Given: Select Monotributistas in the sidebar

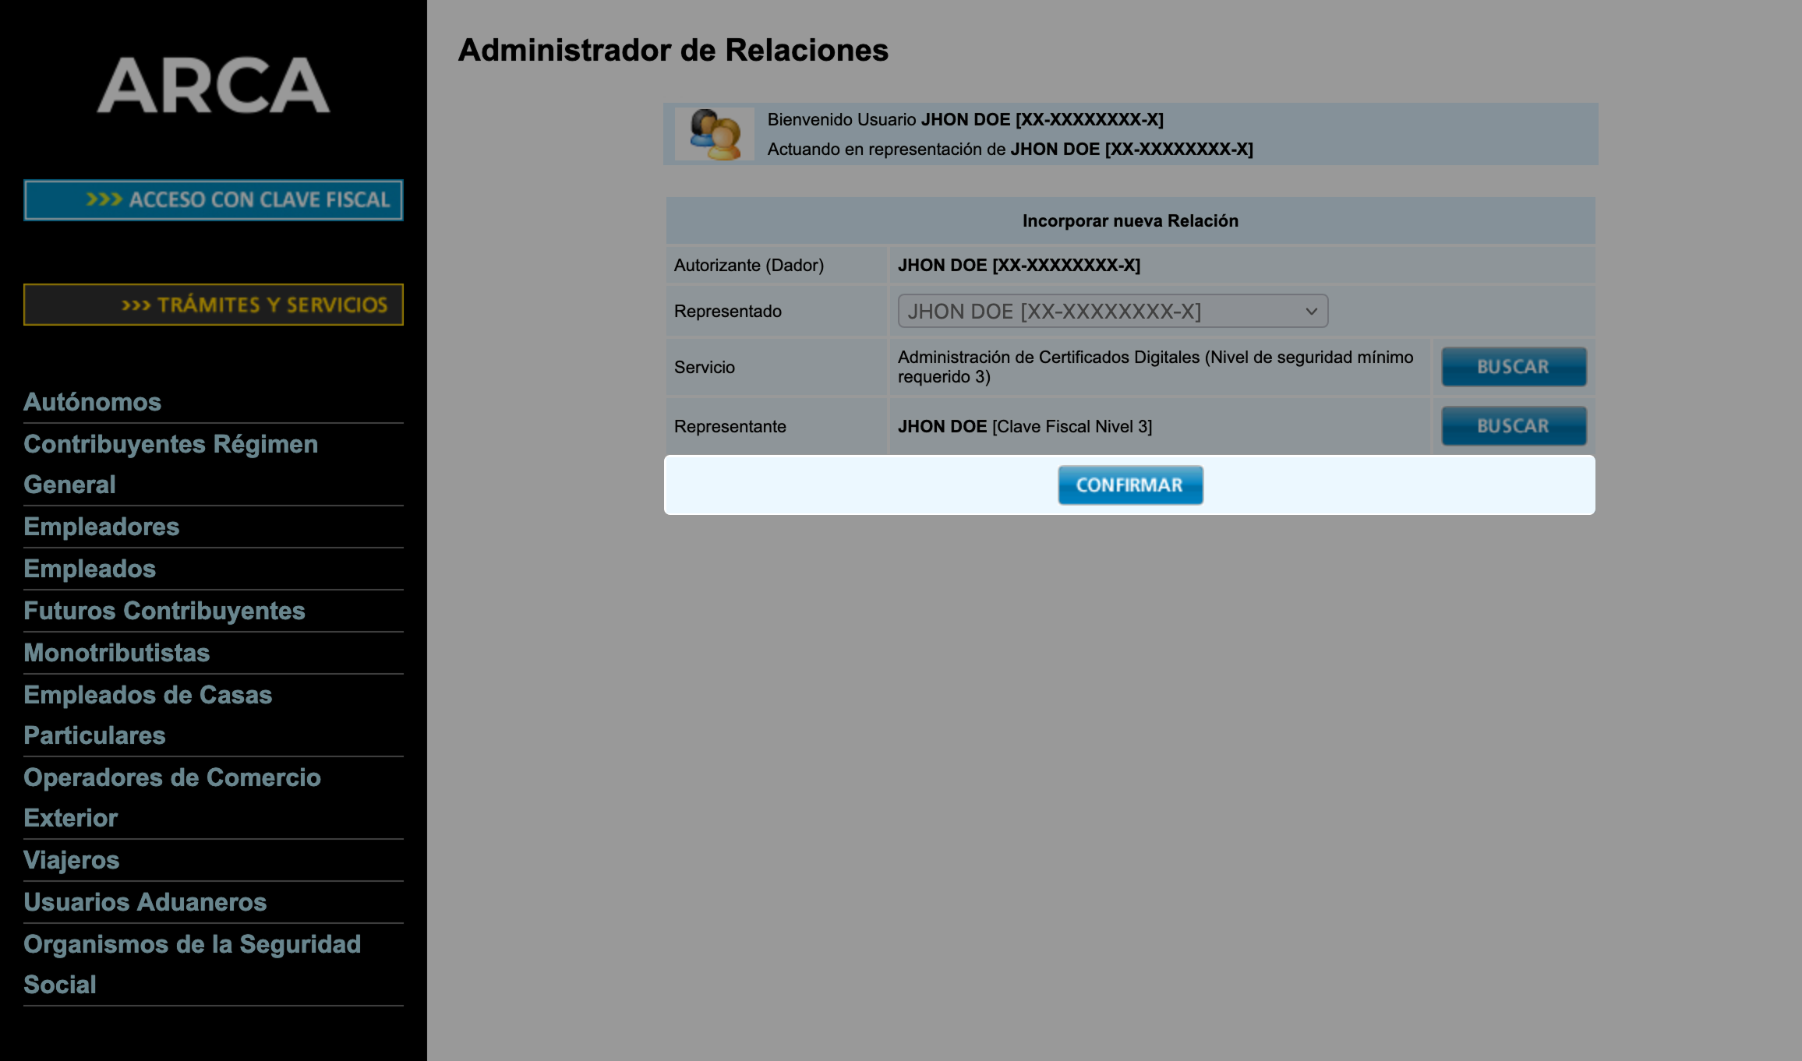Looking at the screenshot, I should click(x=116, y=653).
